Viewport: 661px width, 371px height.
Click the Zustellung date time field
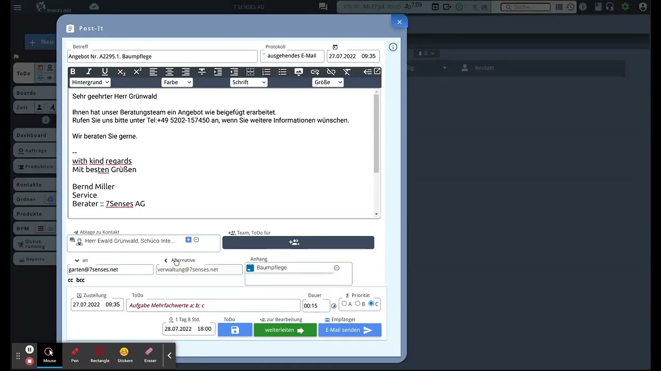pos(97,305)
